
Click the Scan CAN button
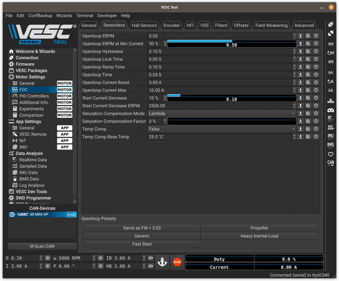[x=43, y=246]
